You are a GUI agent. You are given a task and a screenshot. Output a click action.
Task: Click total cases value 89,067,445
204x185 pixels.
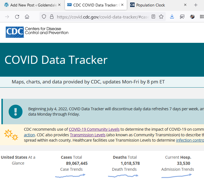point(77,163)
